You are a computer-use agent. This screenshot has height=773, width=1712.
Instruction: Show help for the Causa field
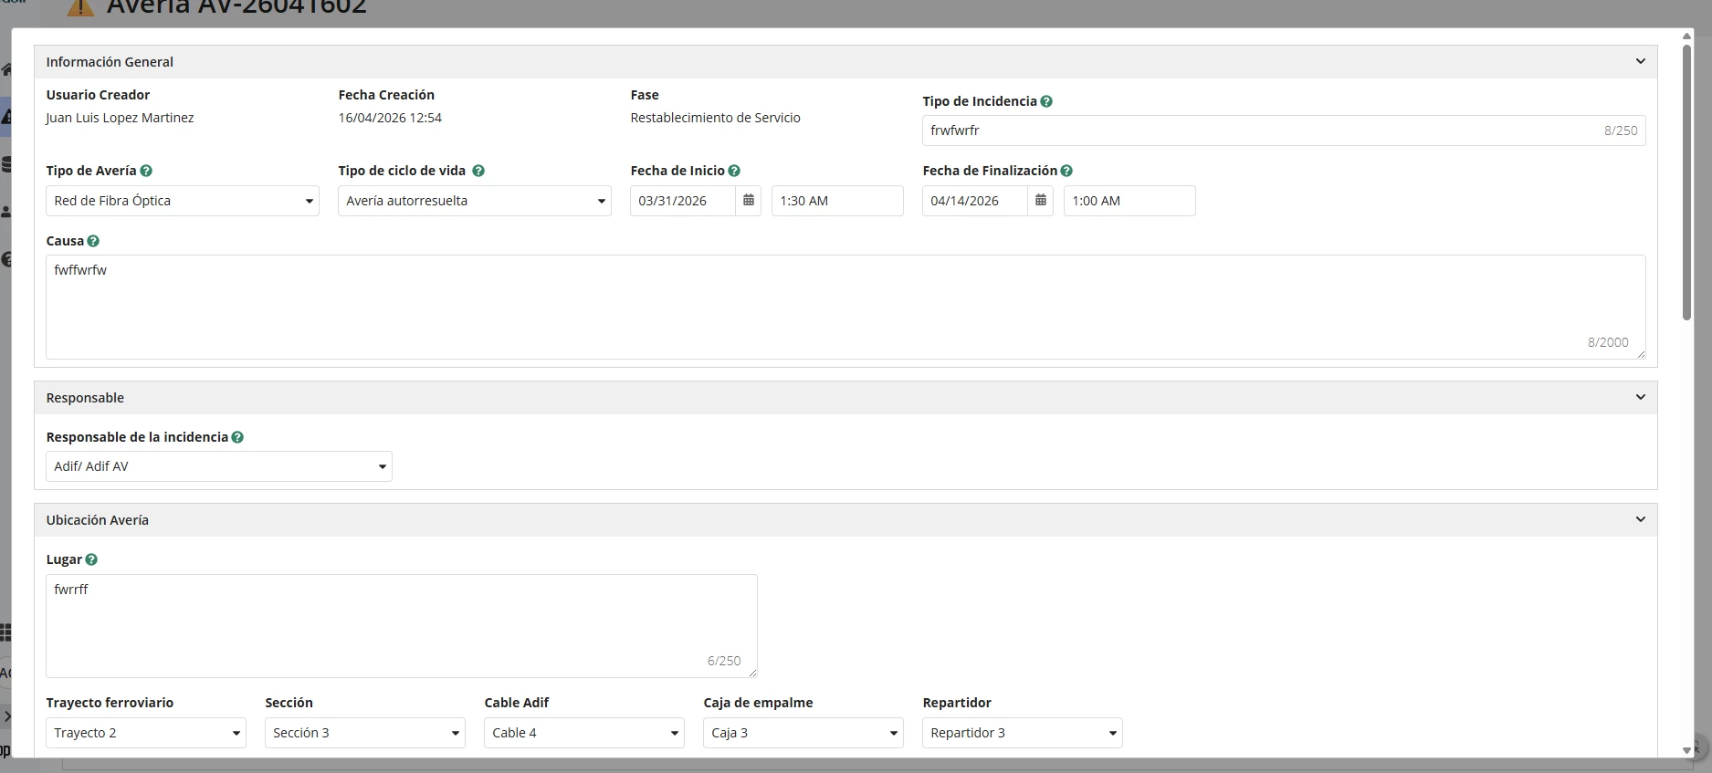click(x=93, y=241)
